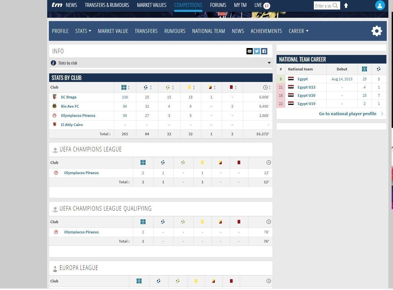Open Rio Ave 98 appearances link
This screenshot has height=290, width=393.
click(125, 106)
